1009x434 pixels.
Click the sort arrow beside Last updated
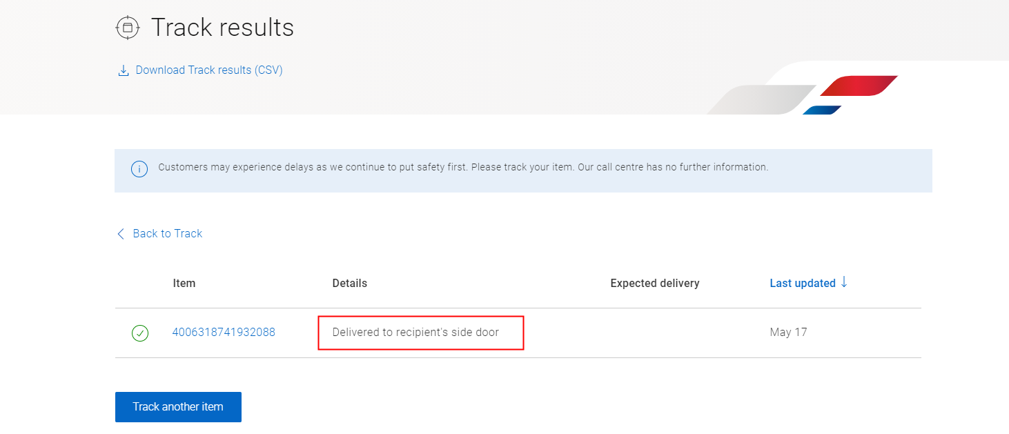tap(844, 282)
